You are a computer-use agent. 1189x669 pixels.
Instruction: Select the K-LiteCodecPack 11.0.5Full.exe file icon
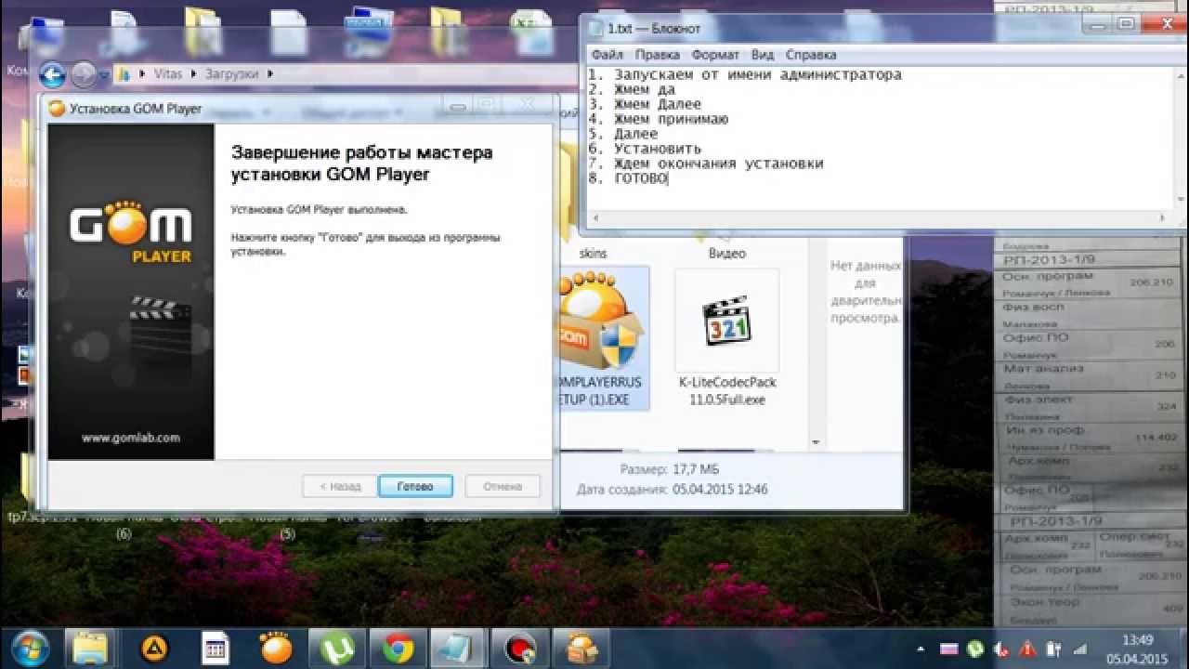pos(726,321)
